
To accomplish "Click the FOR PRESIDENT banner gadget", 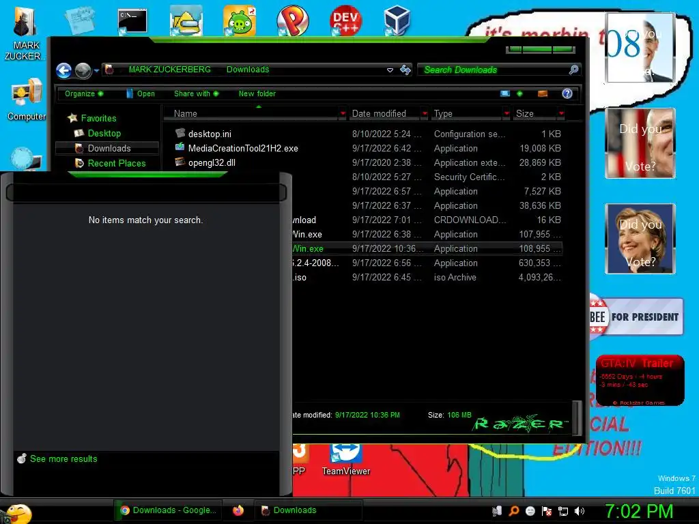I will pos(637,317).
